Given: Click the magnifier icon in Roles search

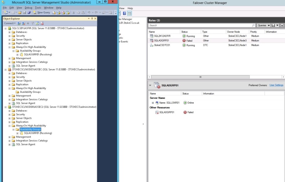Looking at the screenshot, I should coord(253,25).
